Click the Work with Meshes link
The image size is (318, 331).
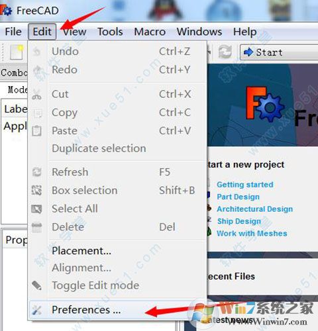[252, 233]
